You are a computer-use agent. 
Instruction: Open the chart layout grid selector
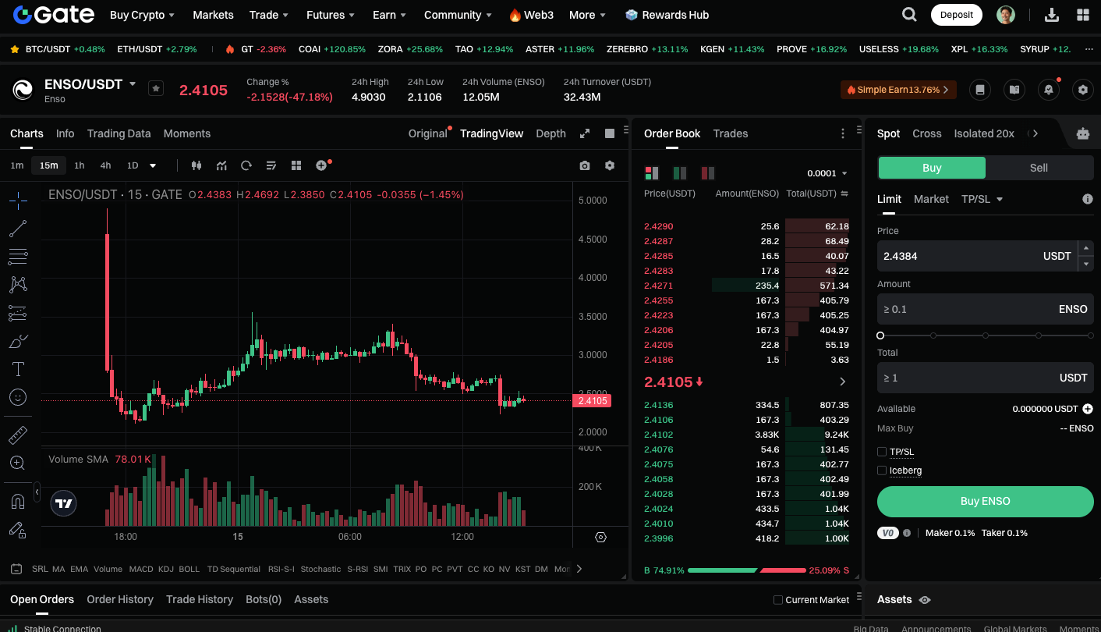[296, 165]
